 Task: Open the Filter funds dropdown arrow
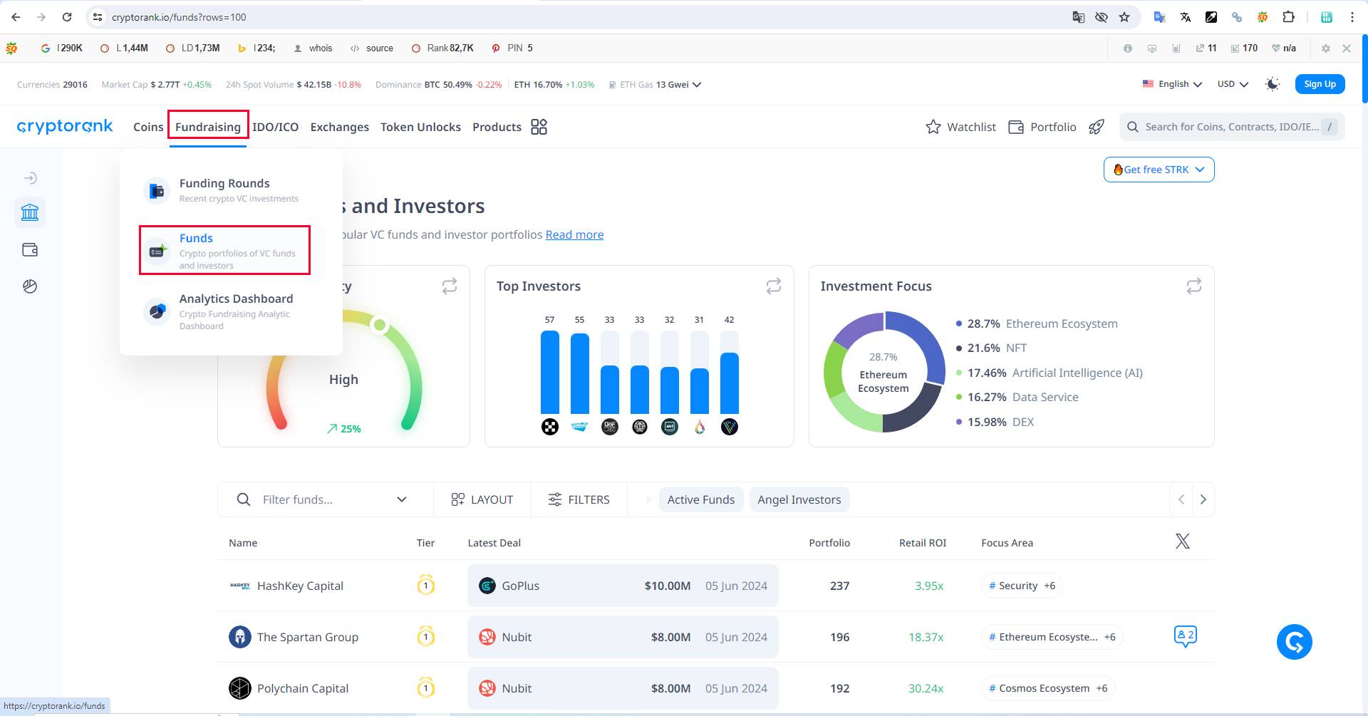click(402, 499)
